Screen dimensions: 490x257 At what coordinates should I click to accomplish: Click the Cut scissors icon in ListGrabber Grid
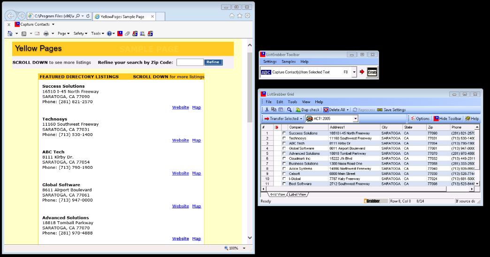point(267,110)
